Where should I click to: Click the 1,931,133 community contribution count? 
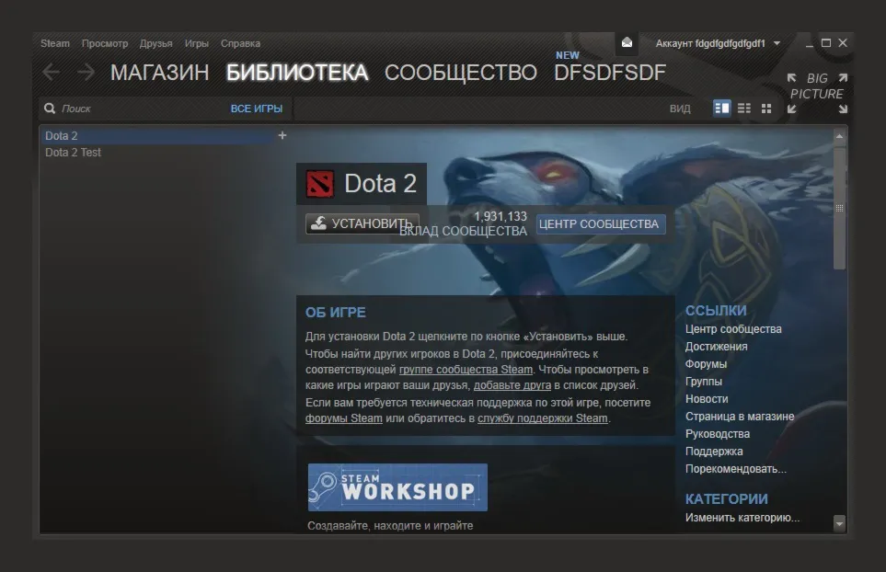click(x=501, y=217)
